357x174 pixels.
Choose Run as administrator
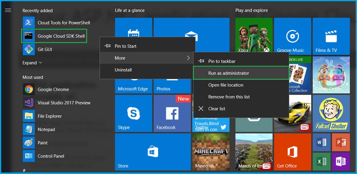[x=241, y=73]
